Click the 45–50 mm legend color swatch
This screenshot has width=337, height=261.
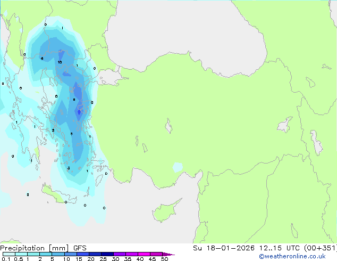click(156, 254)
